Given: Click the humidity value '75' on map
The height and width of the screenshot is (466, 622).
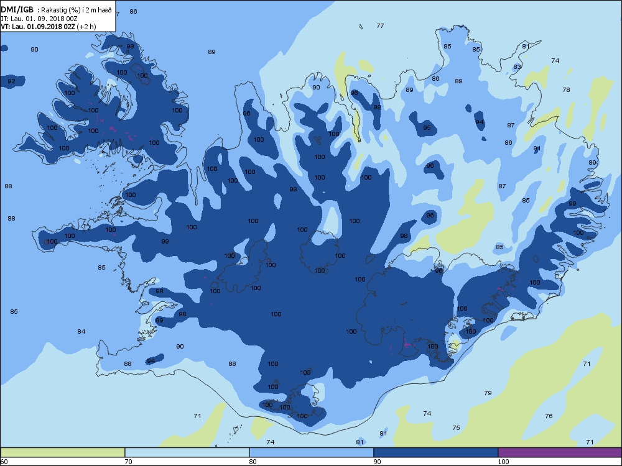Looking at the screenshot, I should (456, 428).
